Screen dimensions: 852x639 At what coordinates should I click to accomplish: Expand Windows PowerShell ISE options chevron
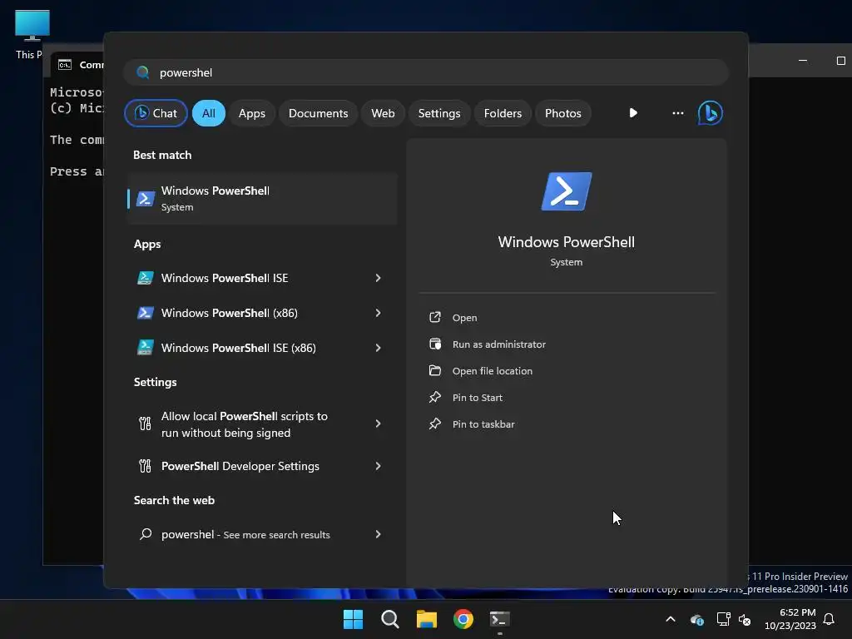click(x=379, y=278)
